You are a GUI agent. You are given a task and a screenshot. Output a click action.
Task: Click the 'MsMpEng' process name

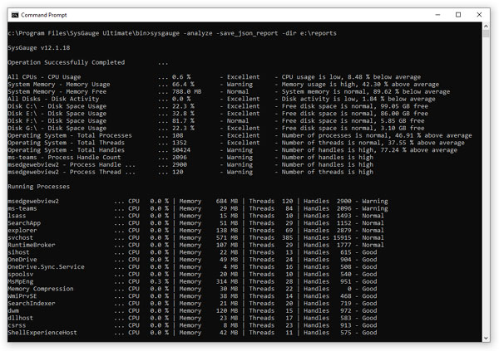(20, 282)
